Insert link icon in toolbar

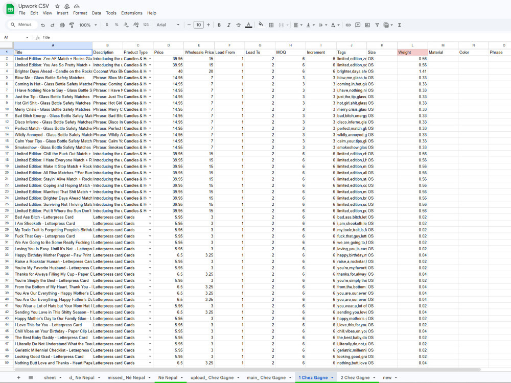coord(348,25)
